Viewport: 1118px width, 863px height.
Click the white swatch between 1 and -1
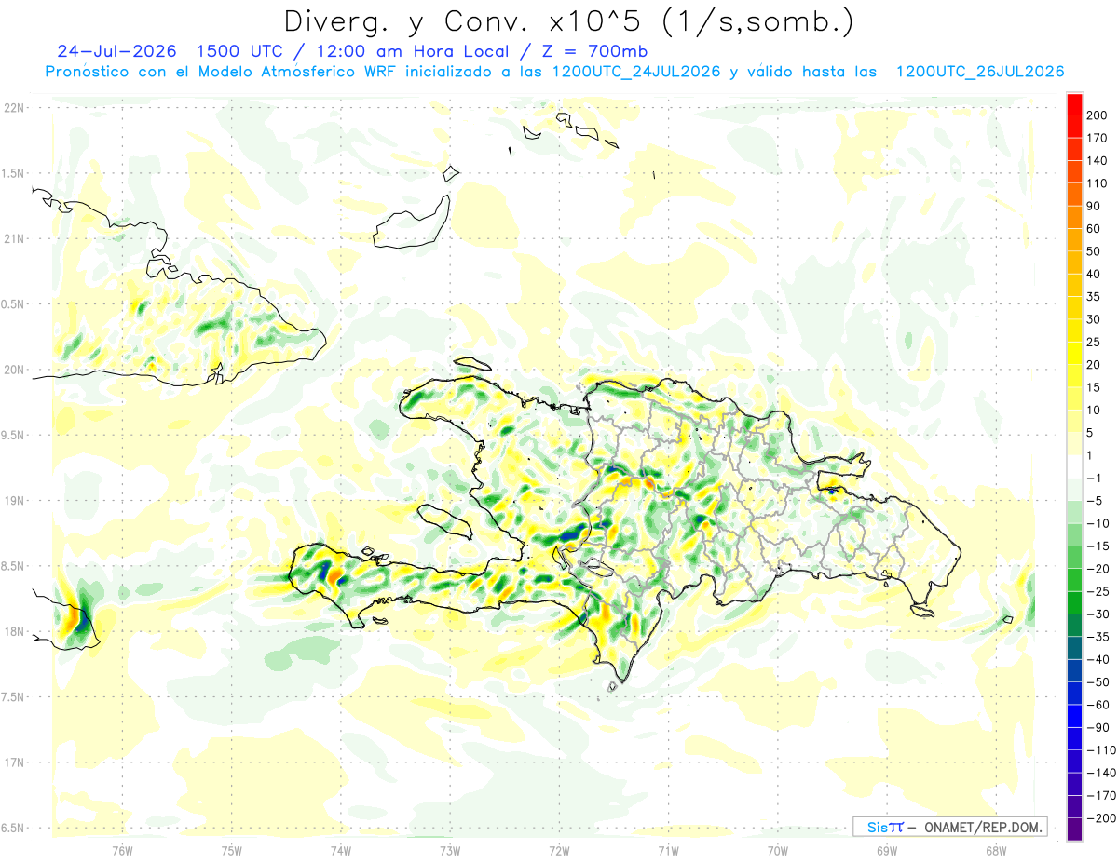pyautogui.click(x=1074, y=466)
